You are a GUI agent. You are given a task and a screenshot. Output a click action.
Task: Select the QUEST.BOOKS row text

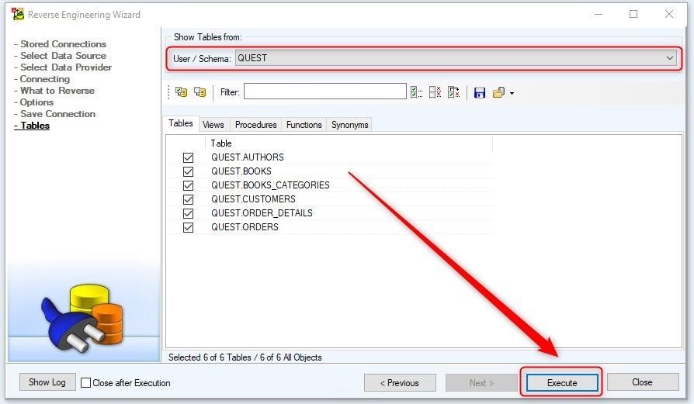pyautogui.click(x=241, y=171)
